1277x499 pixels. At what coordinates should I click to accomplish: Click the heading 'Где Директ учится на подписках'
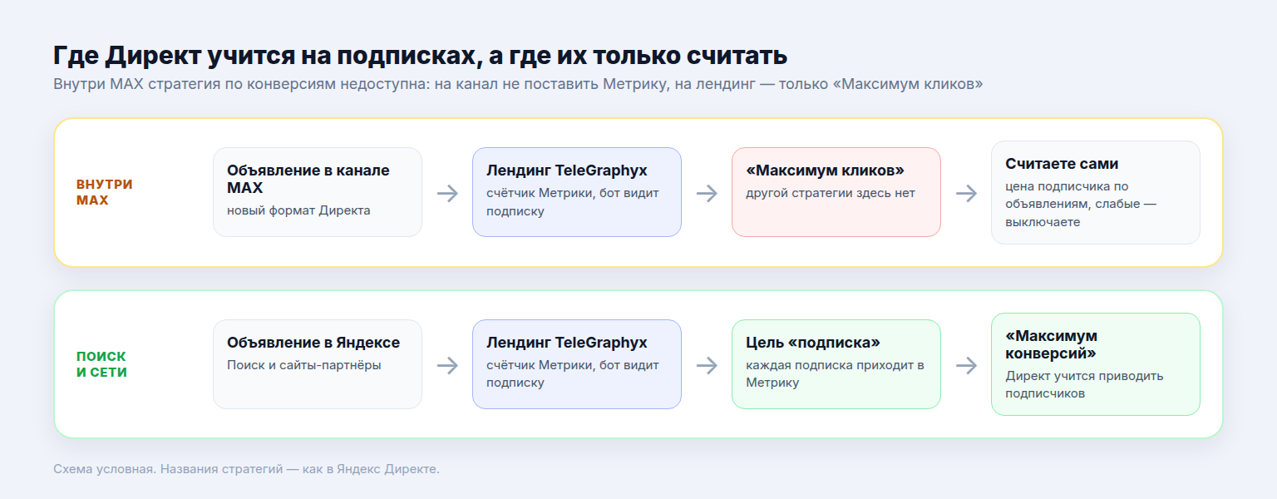[420, 56]
